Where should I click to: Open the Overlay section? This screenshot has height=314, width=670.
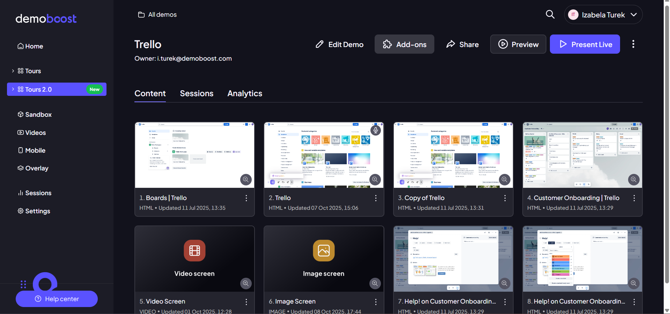click(33, 168)
